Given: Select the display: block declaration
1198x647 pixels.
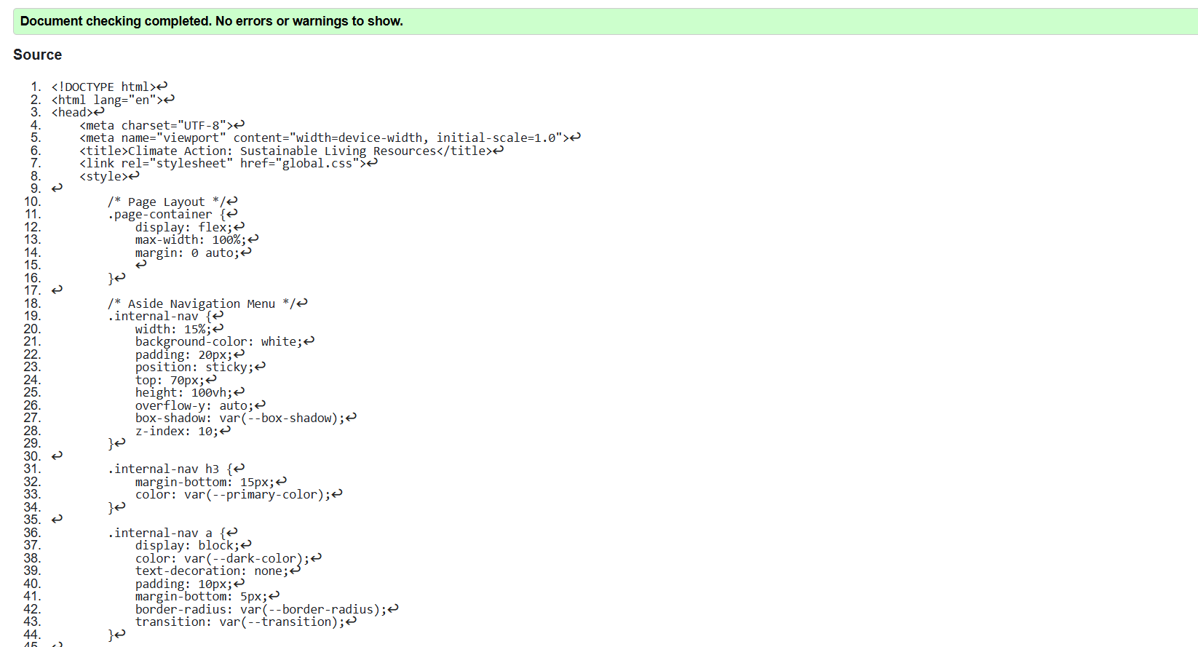Looking at the screenshot, I should click(194, 545).
